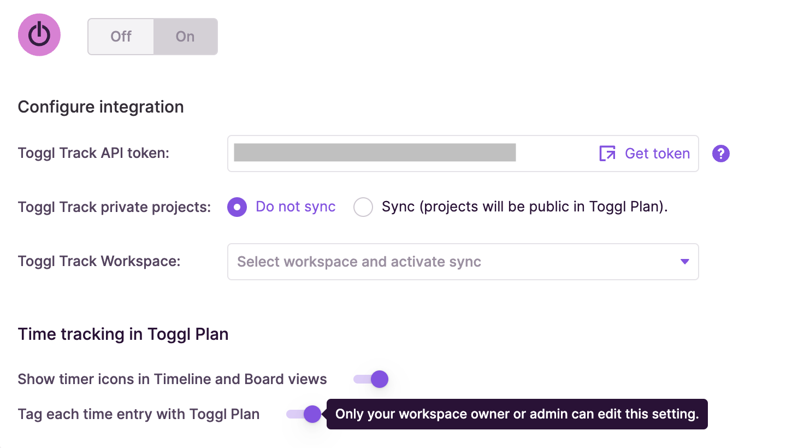
Task: Click the admin-only setting tooltip
Action: pos(517,414)
